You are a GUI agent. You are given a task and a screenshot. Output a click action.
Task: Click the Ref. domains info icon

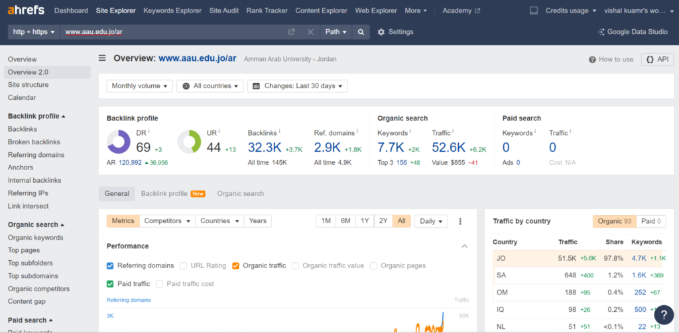357,131
